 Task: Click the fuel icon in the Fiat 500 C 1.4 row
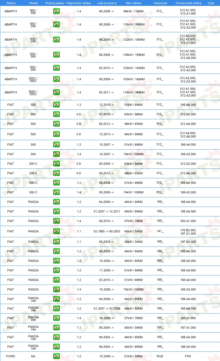(x=56, y=192)
